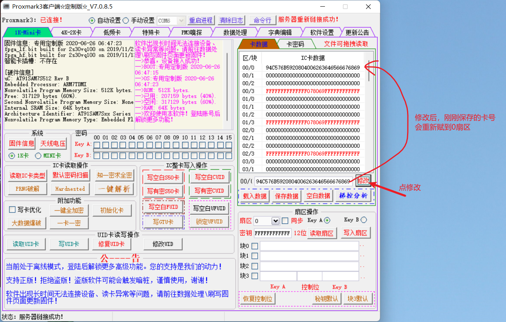Viewport: 506px width, 322px height.
Task: Select 自动设置 radio button
Action: click(92, 20)
